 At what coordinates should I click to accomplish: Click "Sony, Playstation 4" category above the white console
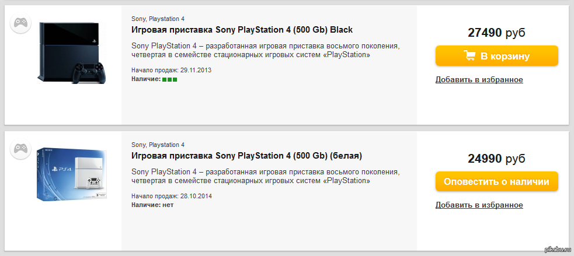coord(158,145)
